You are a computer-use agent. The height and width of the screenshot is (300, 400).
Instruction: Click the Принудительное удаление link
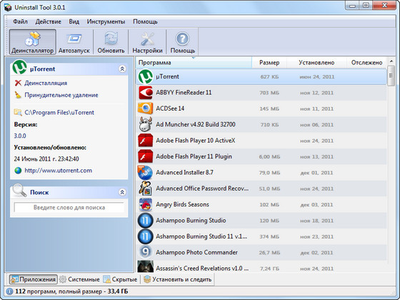click(x=61, y=95)
